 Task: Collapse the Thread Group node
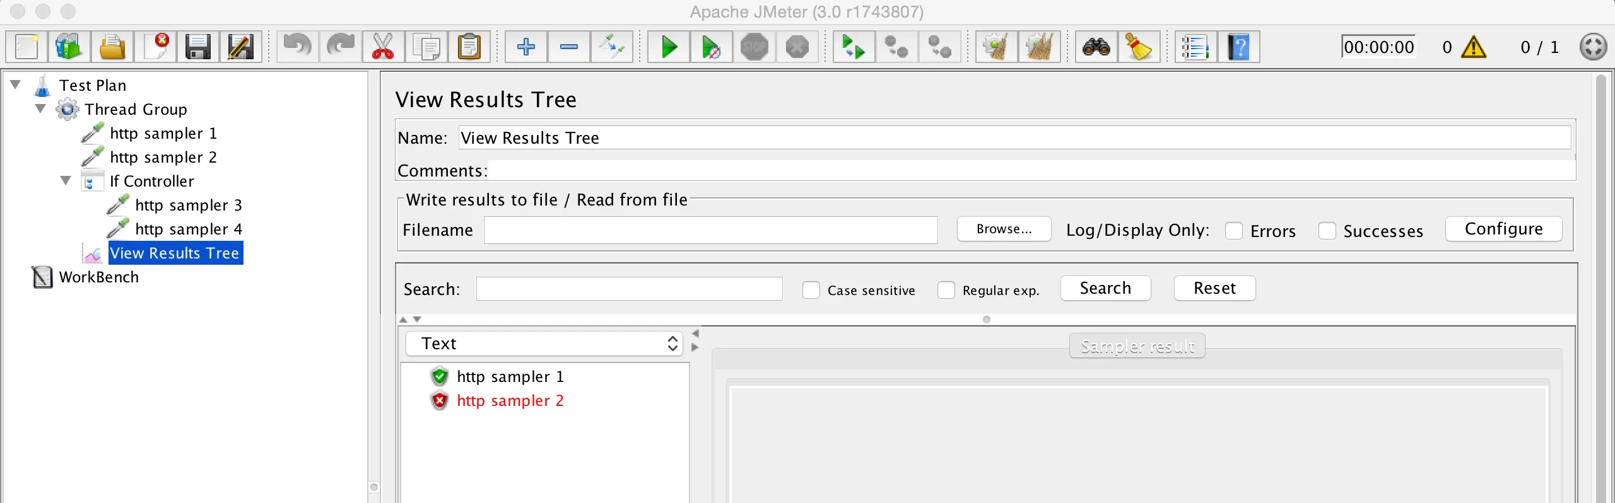click(x=41, y=108)
